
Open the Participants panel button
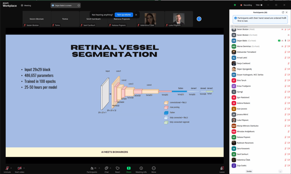[92, 169]
